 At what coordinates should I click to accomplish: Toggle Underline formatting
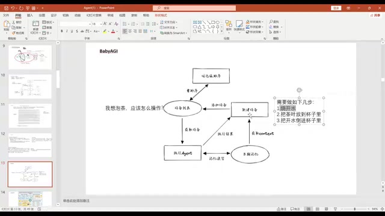pyautogui.click(x=72, y=31)
